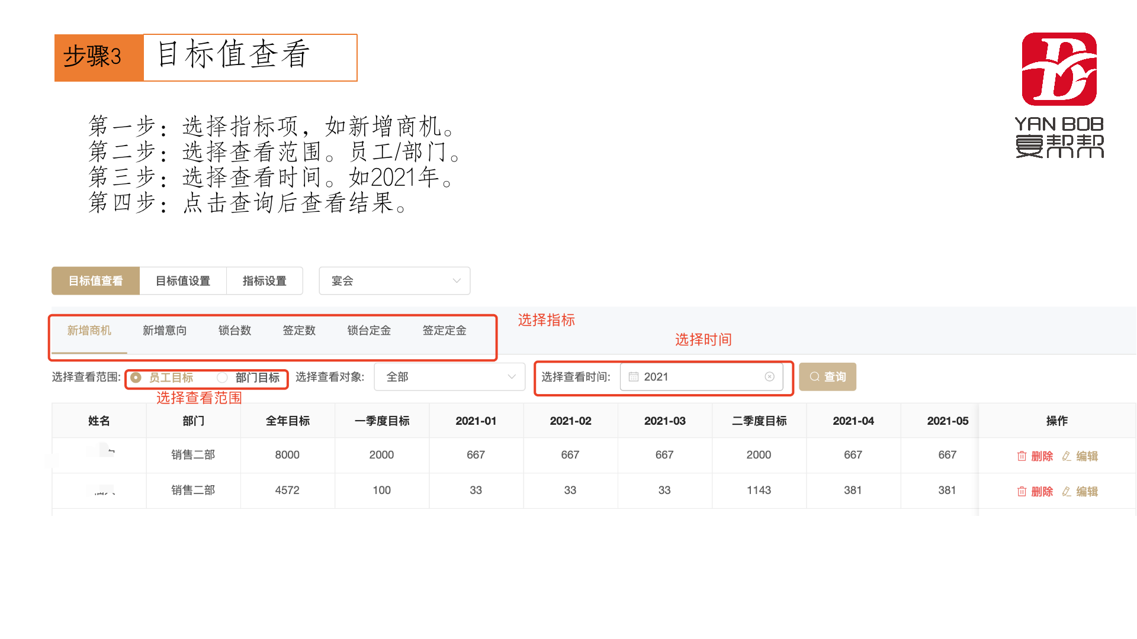This screenshot has width=1137, height=639.
Task: Click the YAN BOB red logo
Action: coord(1059,69)
